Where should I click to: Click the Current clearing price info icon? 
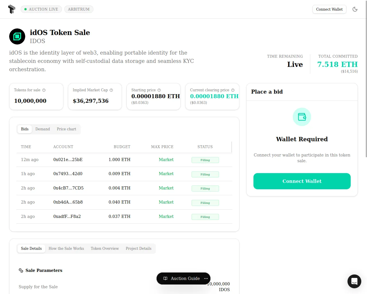233,90
